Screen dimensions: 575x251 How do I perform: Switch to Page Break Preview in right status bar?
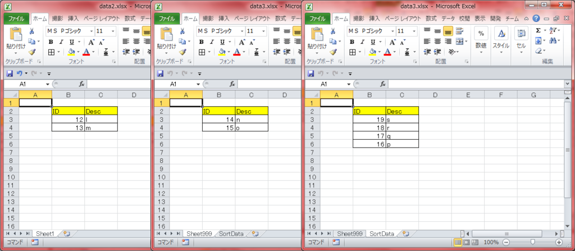475,242
